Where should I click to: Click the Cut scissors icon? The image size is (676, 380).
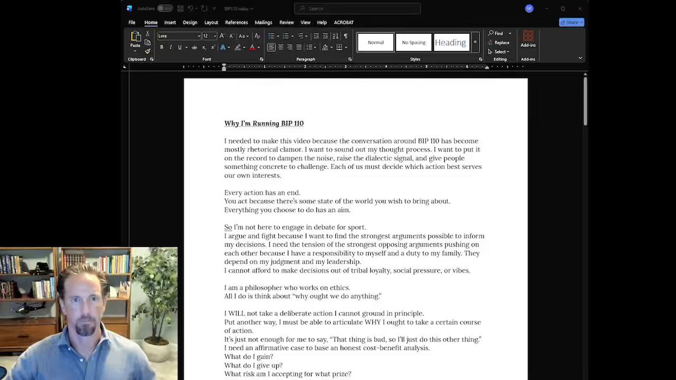pyautogui.click(x=148, y=34)
